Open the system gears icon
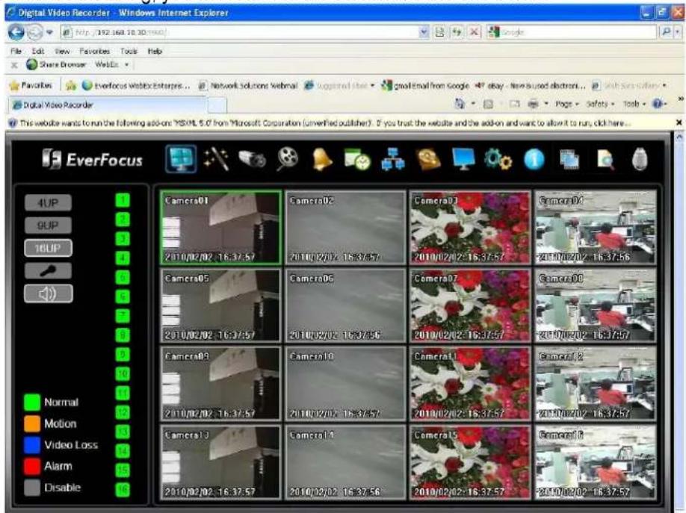The height and width of the screenshot is (513, 686). pos(498,159)
